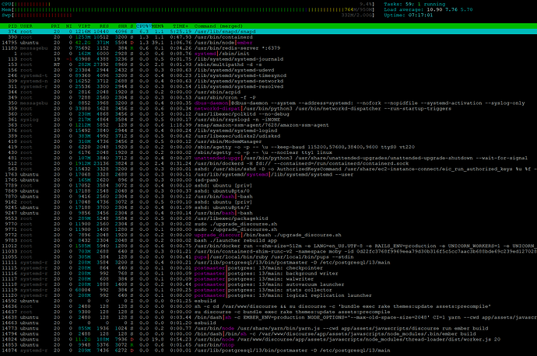Select the systemd /sbin/init process row
Screen dimensions: 537x356
(268, 54)
